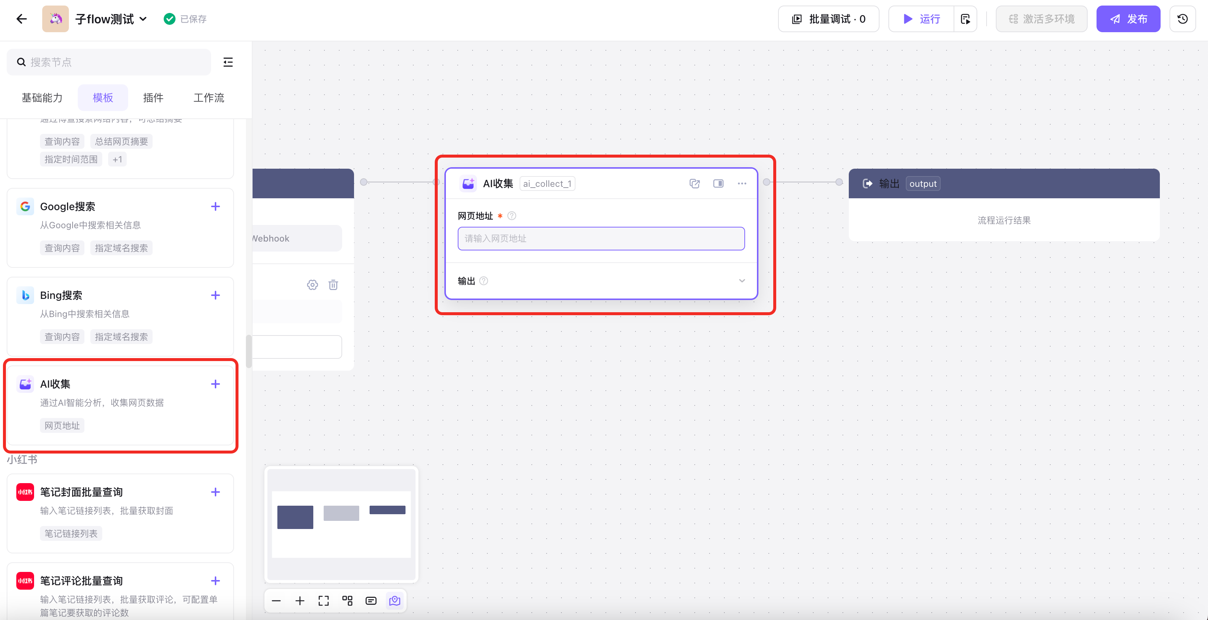
Task: Collapse the node sidebar panel
Action: coord(228,62)
